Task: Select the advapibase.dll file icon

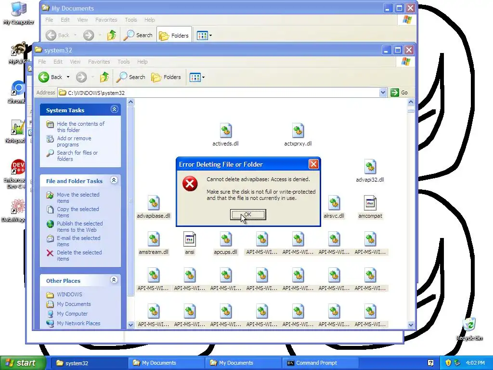Action: [154, 203]
